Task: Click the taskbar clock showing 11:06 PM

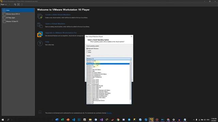Action: pyautogui.click(x=214, y=120)
